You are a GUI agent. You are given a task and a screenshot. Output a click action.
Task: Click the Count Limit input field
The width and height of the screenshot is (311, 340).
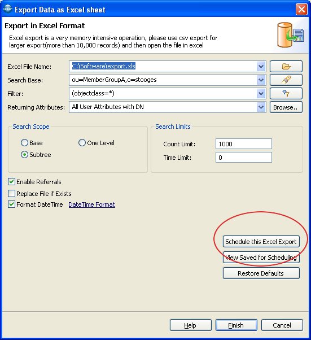[244, 144]
